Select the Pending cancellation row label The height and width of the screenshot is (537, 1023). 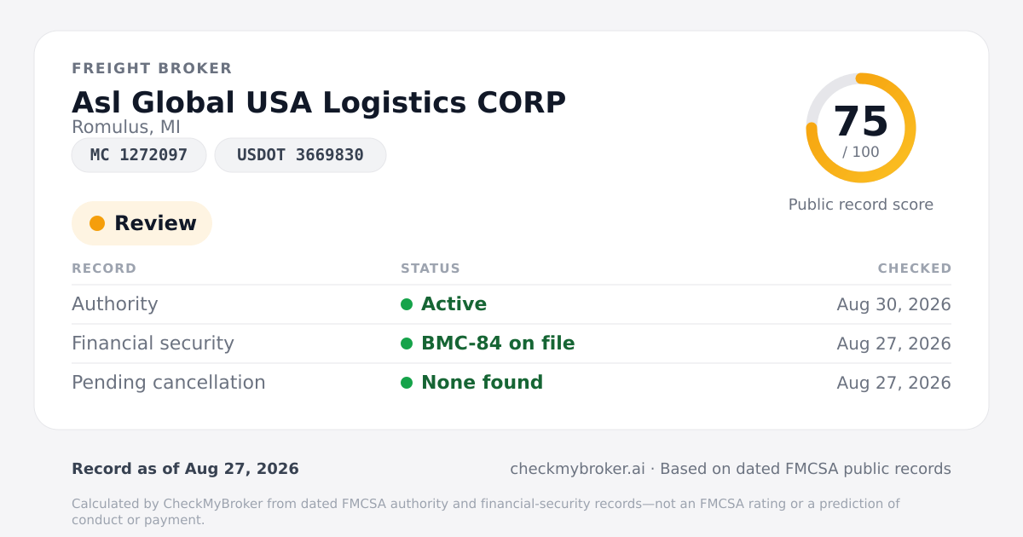(169, 383)
